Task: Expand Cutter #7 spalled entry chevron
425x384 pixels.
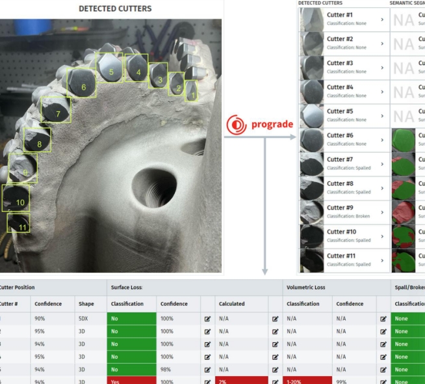Action: click(382, 163)
